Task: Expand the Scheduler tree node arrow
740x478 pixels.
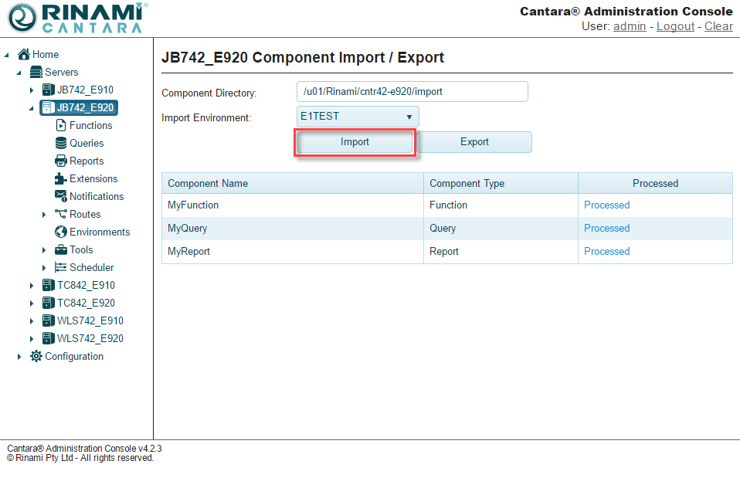Action: 44,268
